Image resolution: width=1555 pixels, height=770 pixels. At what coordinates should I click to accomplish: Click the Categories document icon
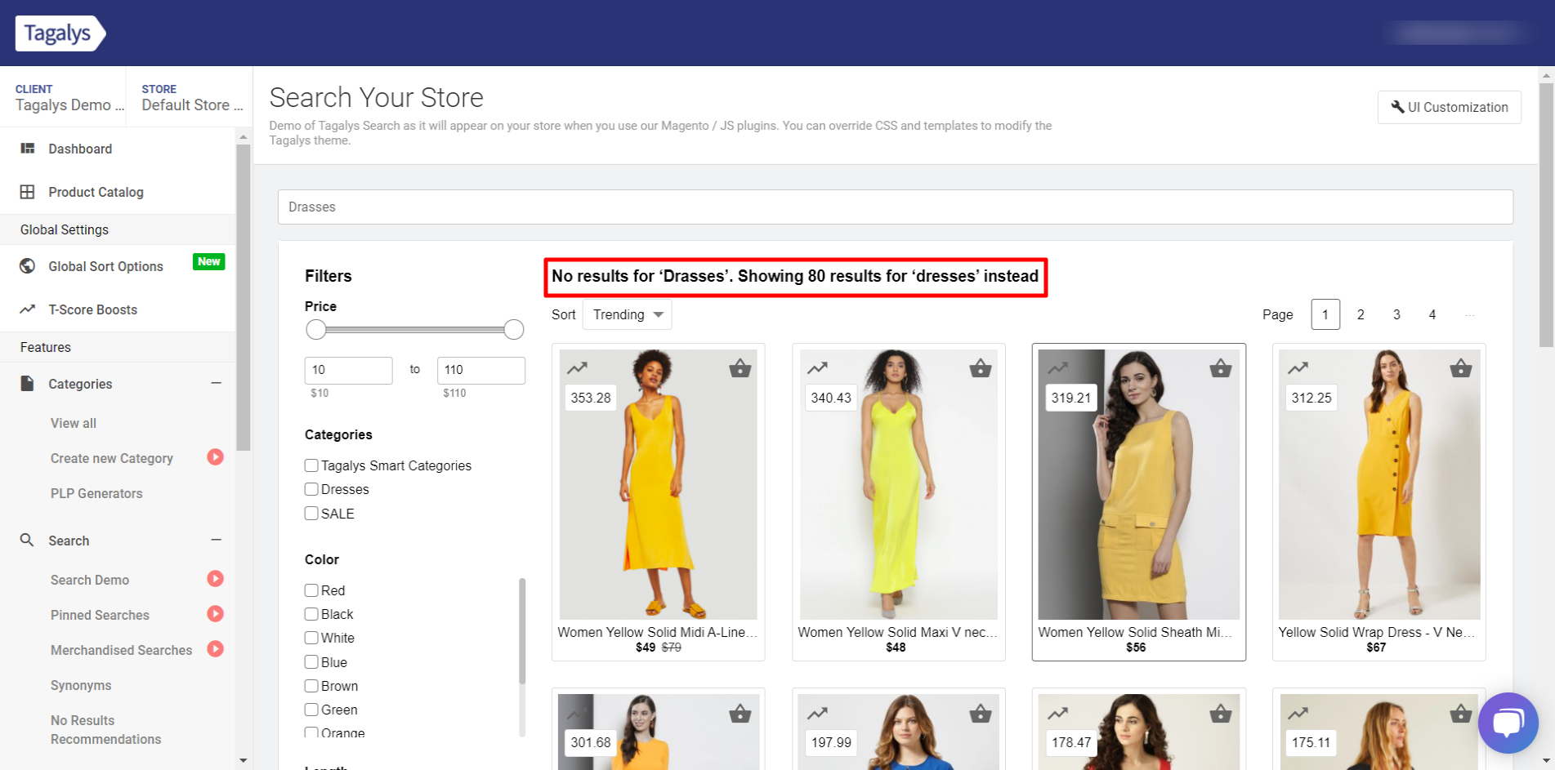point(28,384)
